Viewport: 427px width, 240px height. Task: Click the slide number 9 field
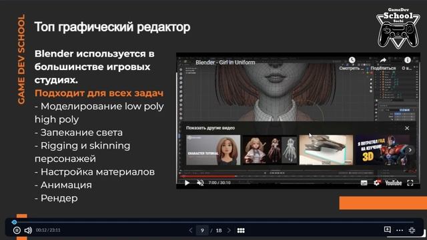(x=202, y=231)
